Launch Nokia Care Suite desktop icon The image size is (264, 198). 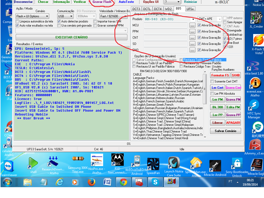click(x=174, y=166)
